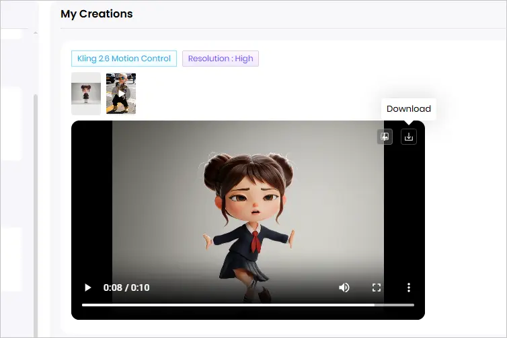Open the video's three-dot options menu

point(409,288)
